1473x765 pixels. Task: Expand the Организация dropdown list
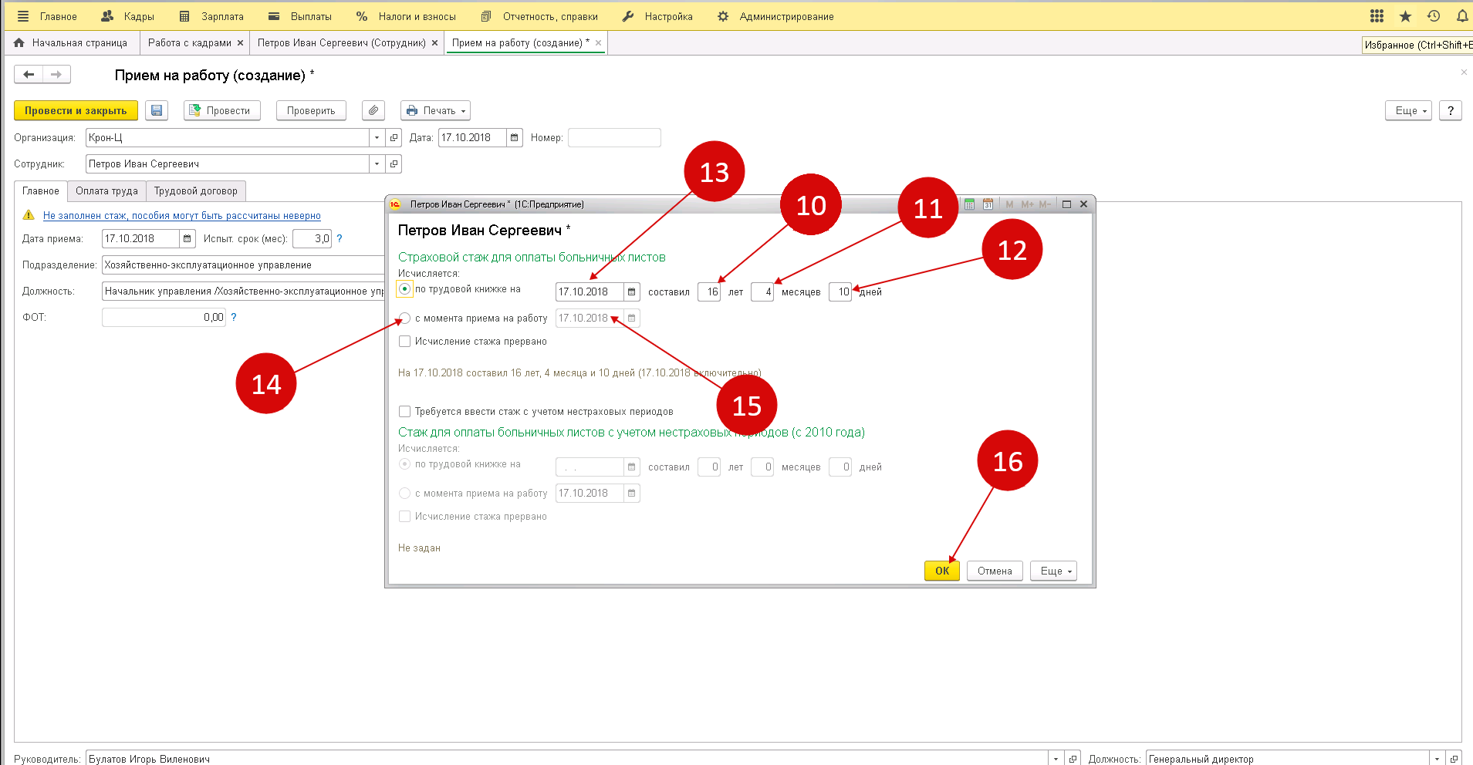pyautogui.click(x=377, y=138)
